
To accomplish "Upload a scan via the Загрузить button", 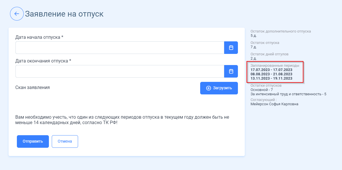I will [219, 88].
